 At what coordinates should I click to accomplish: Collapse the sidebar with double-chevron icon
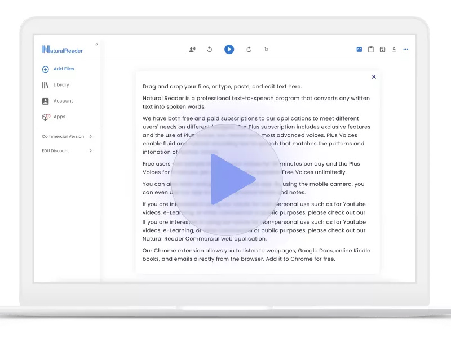tap(97, 44)
